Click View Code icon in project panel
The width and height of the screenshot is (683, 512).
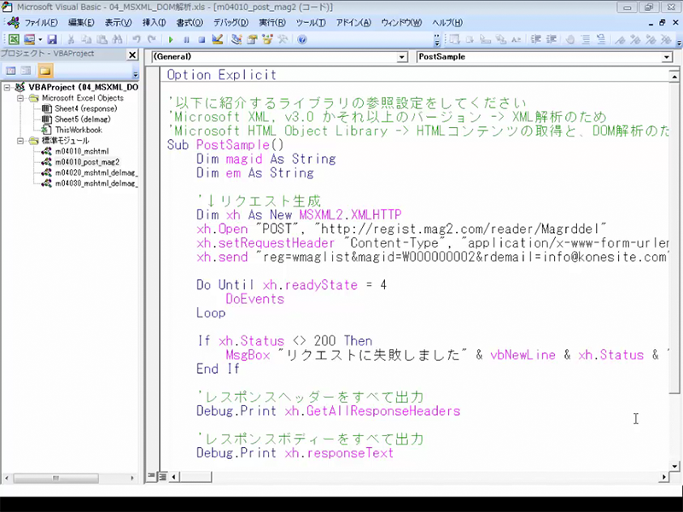(11, 71)
